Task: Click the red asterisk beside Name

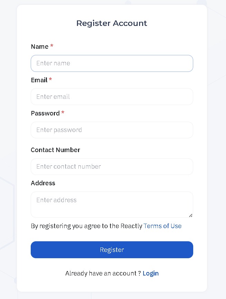Action: pyautogui.click(x=52, y=46)
